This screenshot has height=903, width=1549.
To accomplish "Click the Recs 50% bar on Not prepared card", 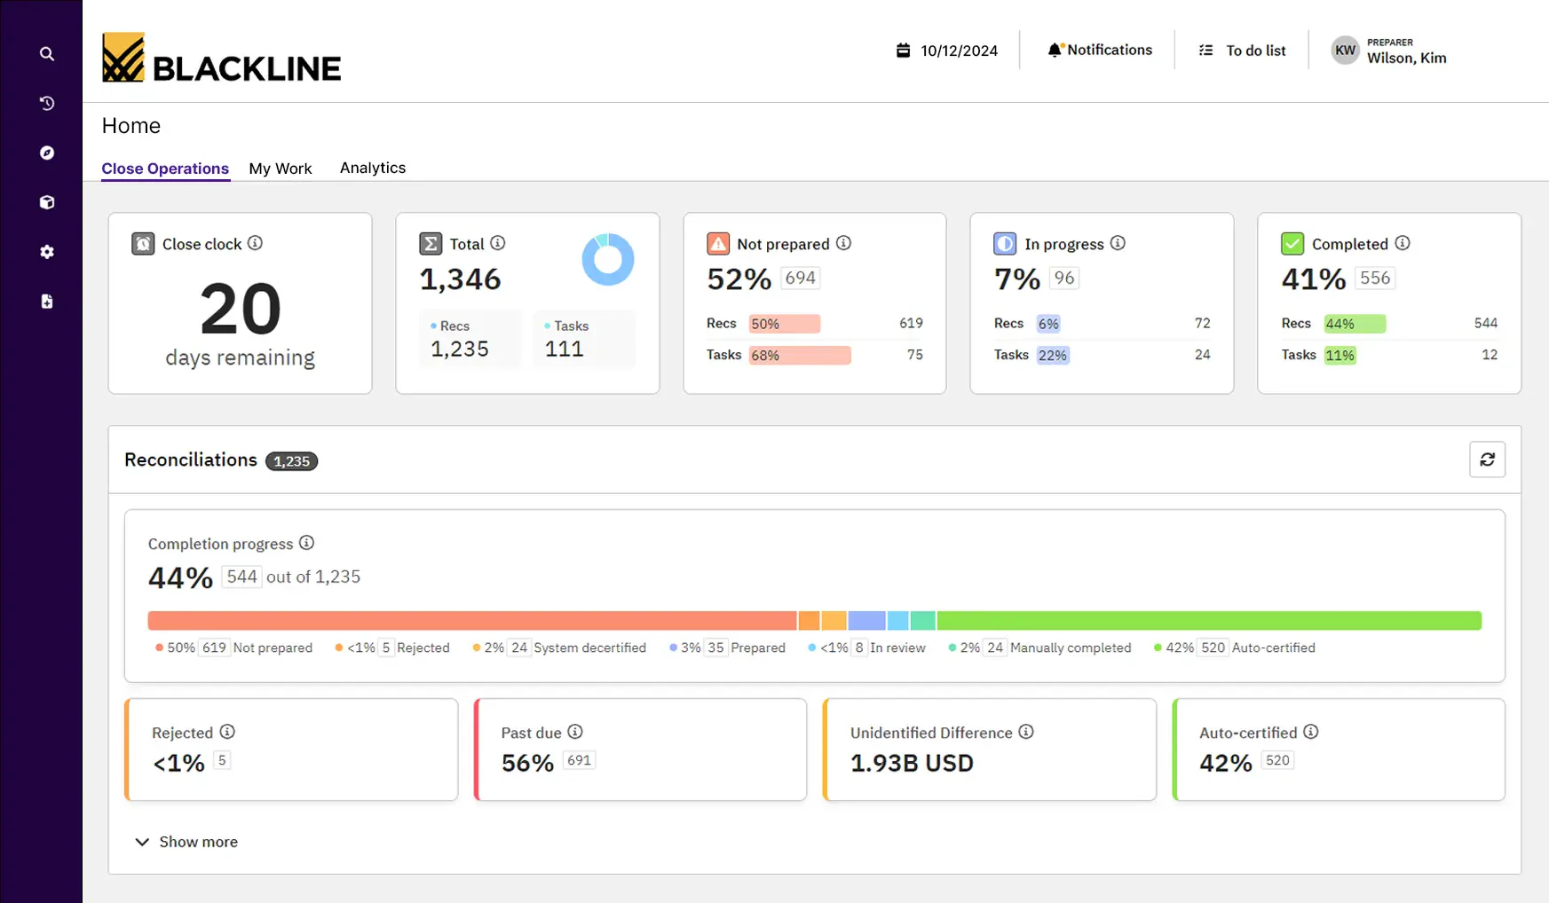I will [785, 324].
